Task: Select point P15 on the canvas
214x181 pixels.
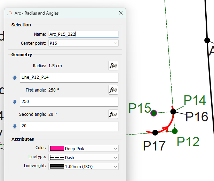Action: point(154,112)
